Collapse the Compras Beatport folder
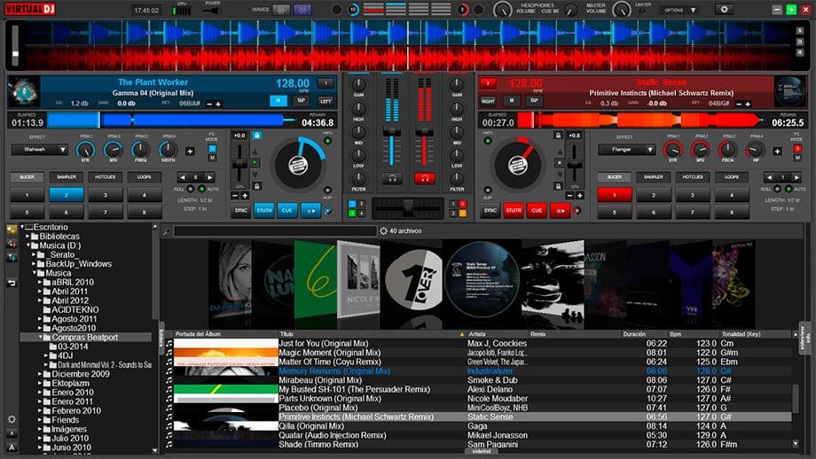 (x=40, y=338)
